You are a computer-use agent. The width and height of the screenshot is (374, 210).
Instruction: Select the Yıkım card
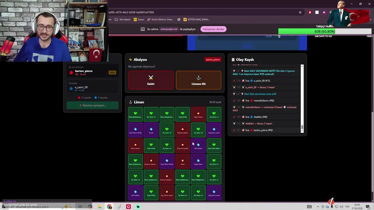tap(183, 161)
